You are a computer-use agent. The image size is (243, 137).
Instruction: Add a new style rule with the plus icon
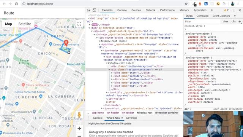point(240,22)
